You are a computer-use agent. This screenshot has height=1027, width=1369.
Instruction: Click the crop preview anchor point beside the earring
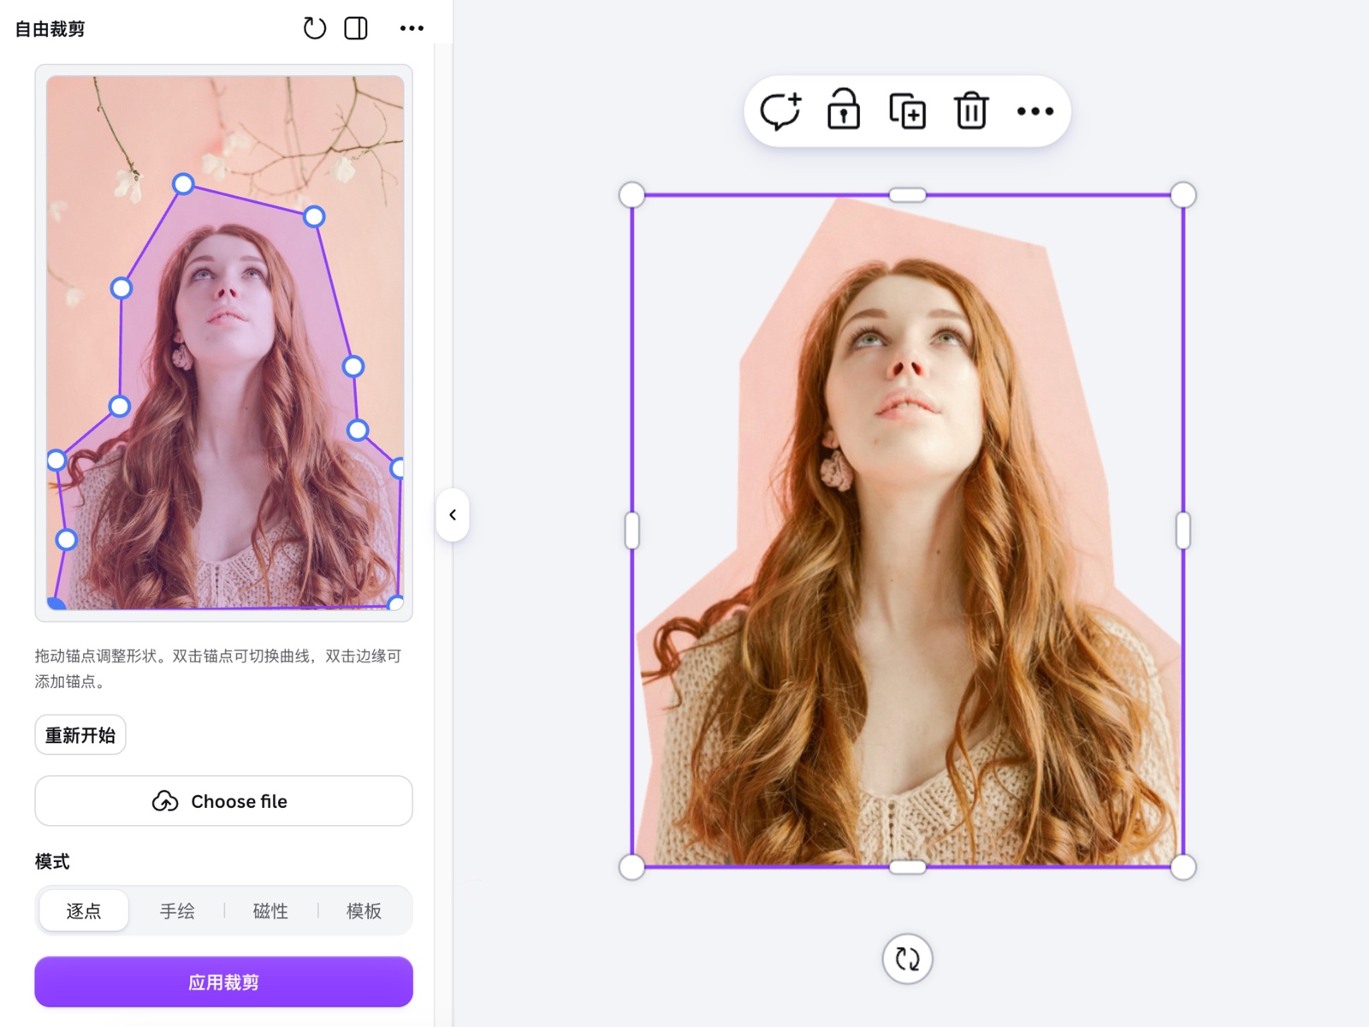120,406
